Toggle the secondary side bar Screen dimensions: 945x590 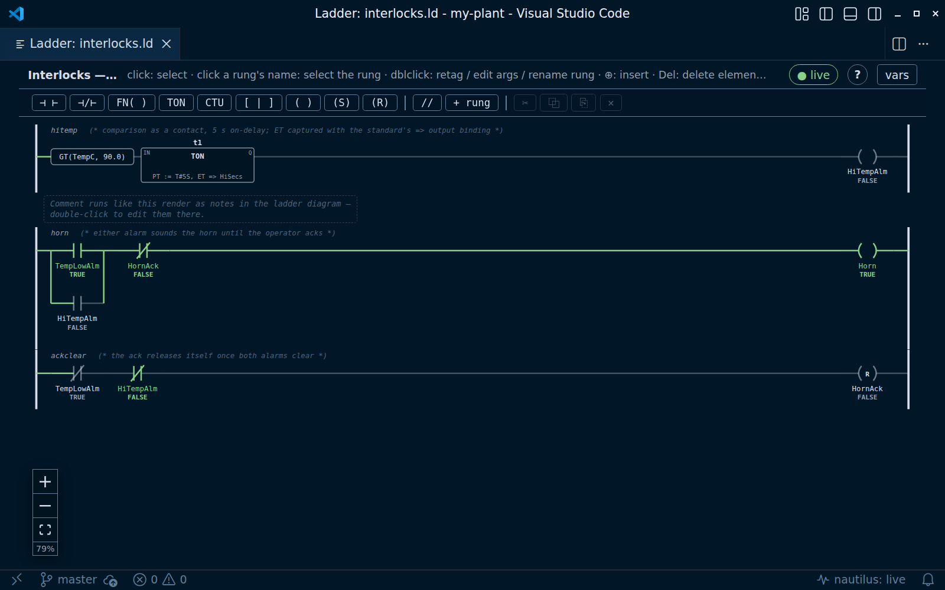[874, 14]
